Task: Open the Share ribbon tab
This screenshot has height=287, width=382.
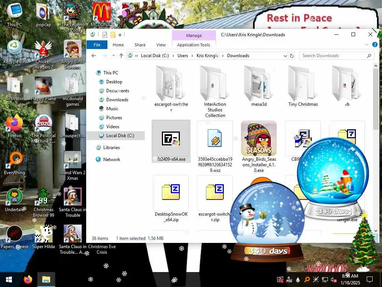Action: (x=140, y=45)
